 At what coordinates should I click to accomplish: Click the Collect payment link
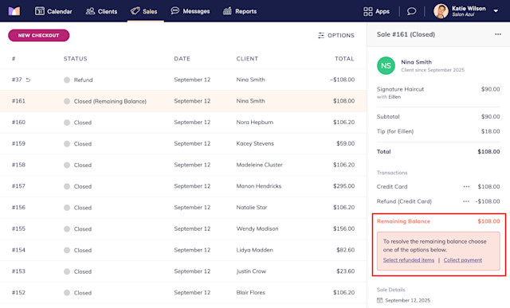point(462,260)
